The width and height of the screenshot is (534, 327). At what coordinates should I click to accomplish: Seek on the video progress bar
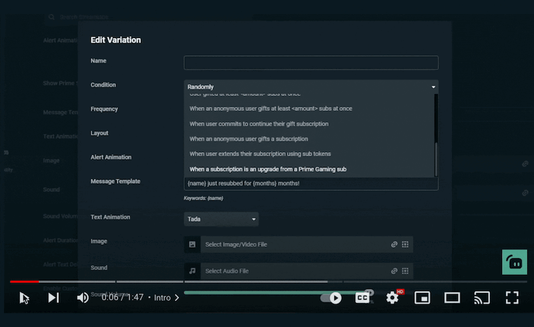click(x=268, y=282)
